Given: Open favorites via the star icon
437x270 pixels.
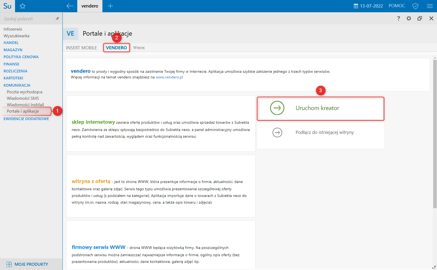Looking at the screenshot, I should [x=23, y=6].
